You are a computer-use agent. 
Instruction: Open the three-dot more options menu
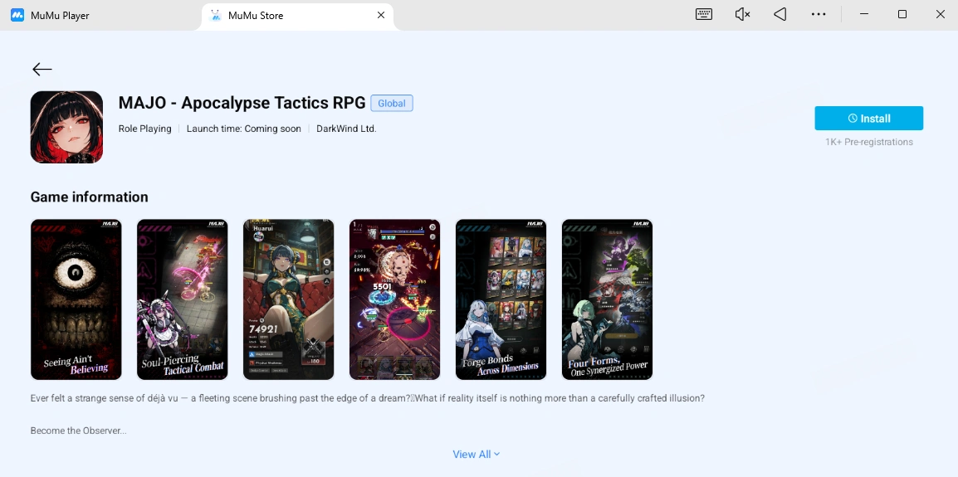click(x=819, y=15)
